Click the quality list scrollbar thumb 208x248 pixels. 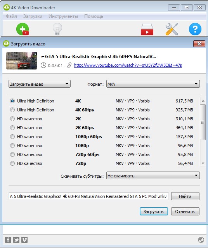(203, 122)
